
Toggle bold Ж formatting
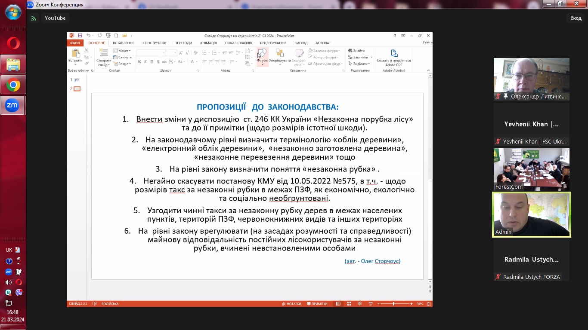139,62
